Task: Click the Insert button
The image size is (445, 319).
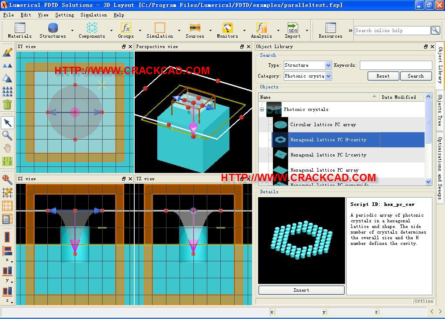Action: tap(302, 290)
